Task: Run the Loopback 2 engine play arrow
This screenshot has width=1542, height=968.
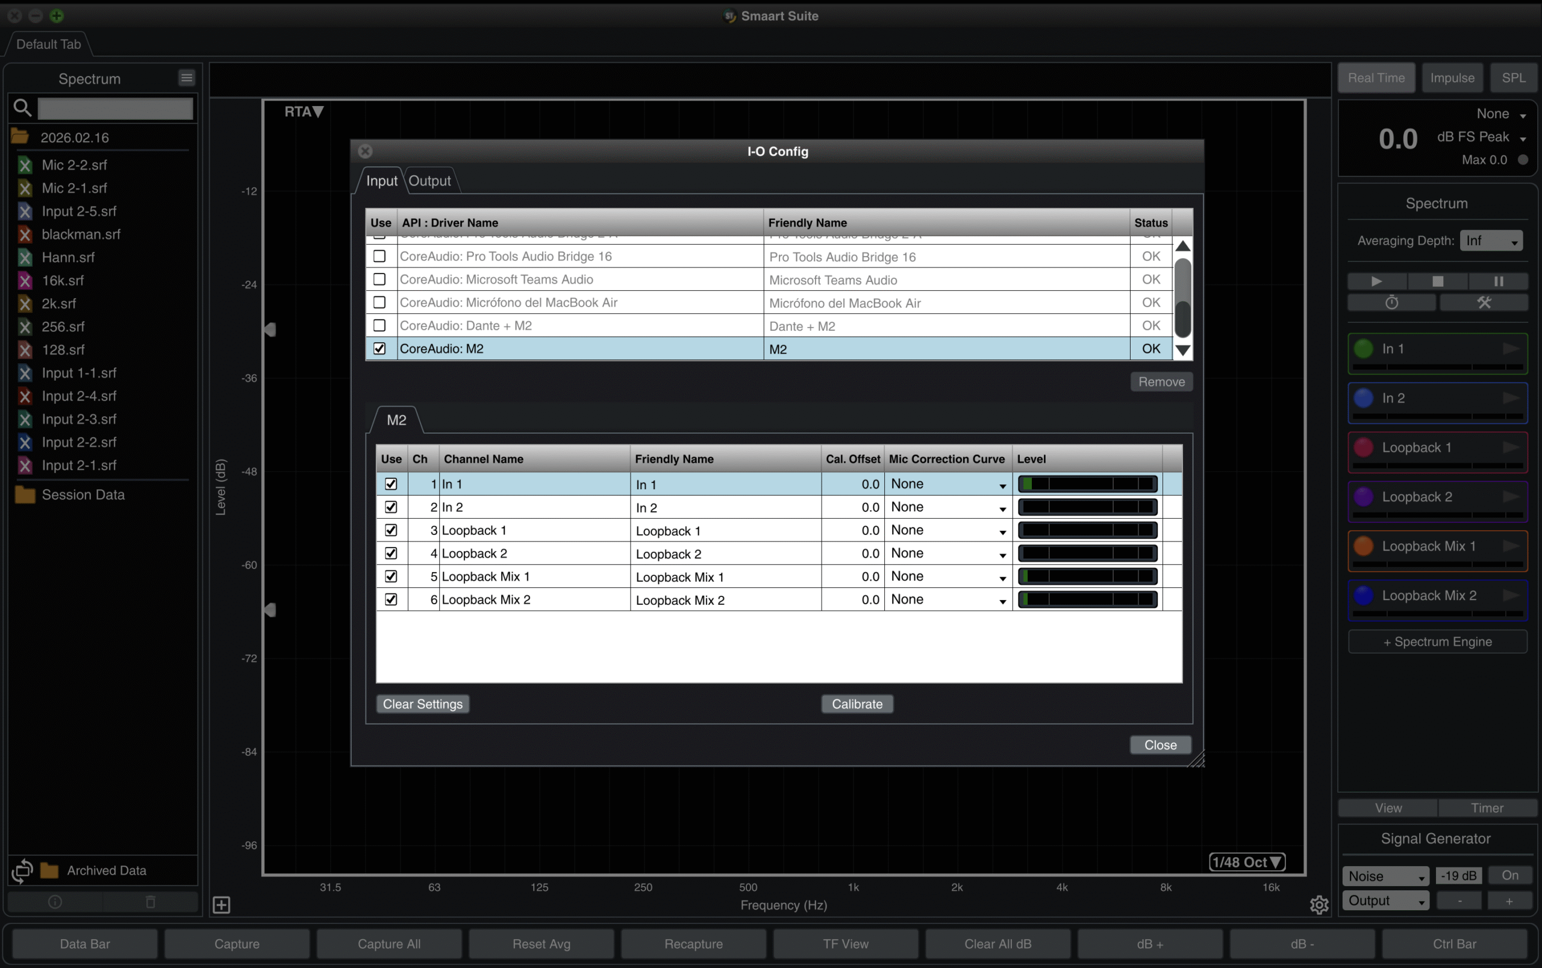Action: coord(1511,497)
